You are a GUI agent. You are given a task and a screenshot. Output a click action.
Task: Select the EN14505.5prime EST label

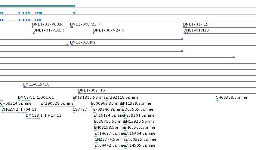tap(140, 145)
